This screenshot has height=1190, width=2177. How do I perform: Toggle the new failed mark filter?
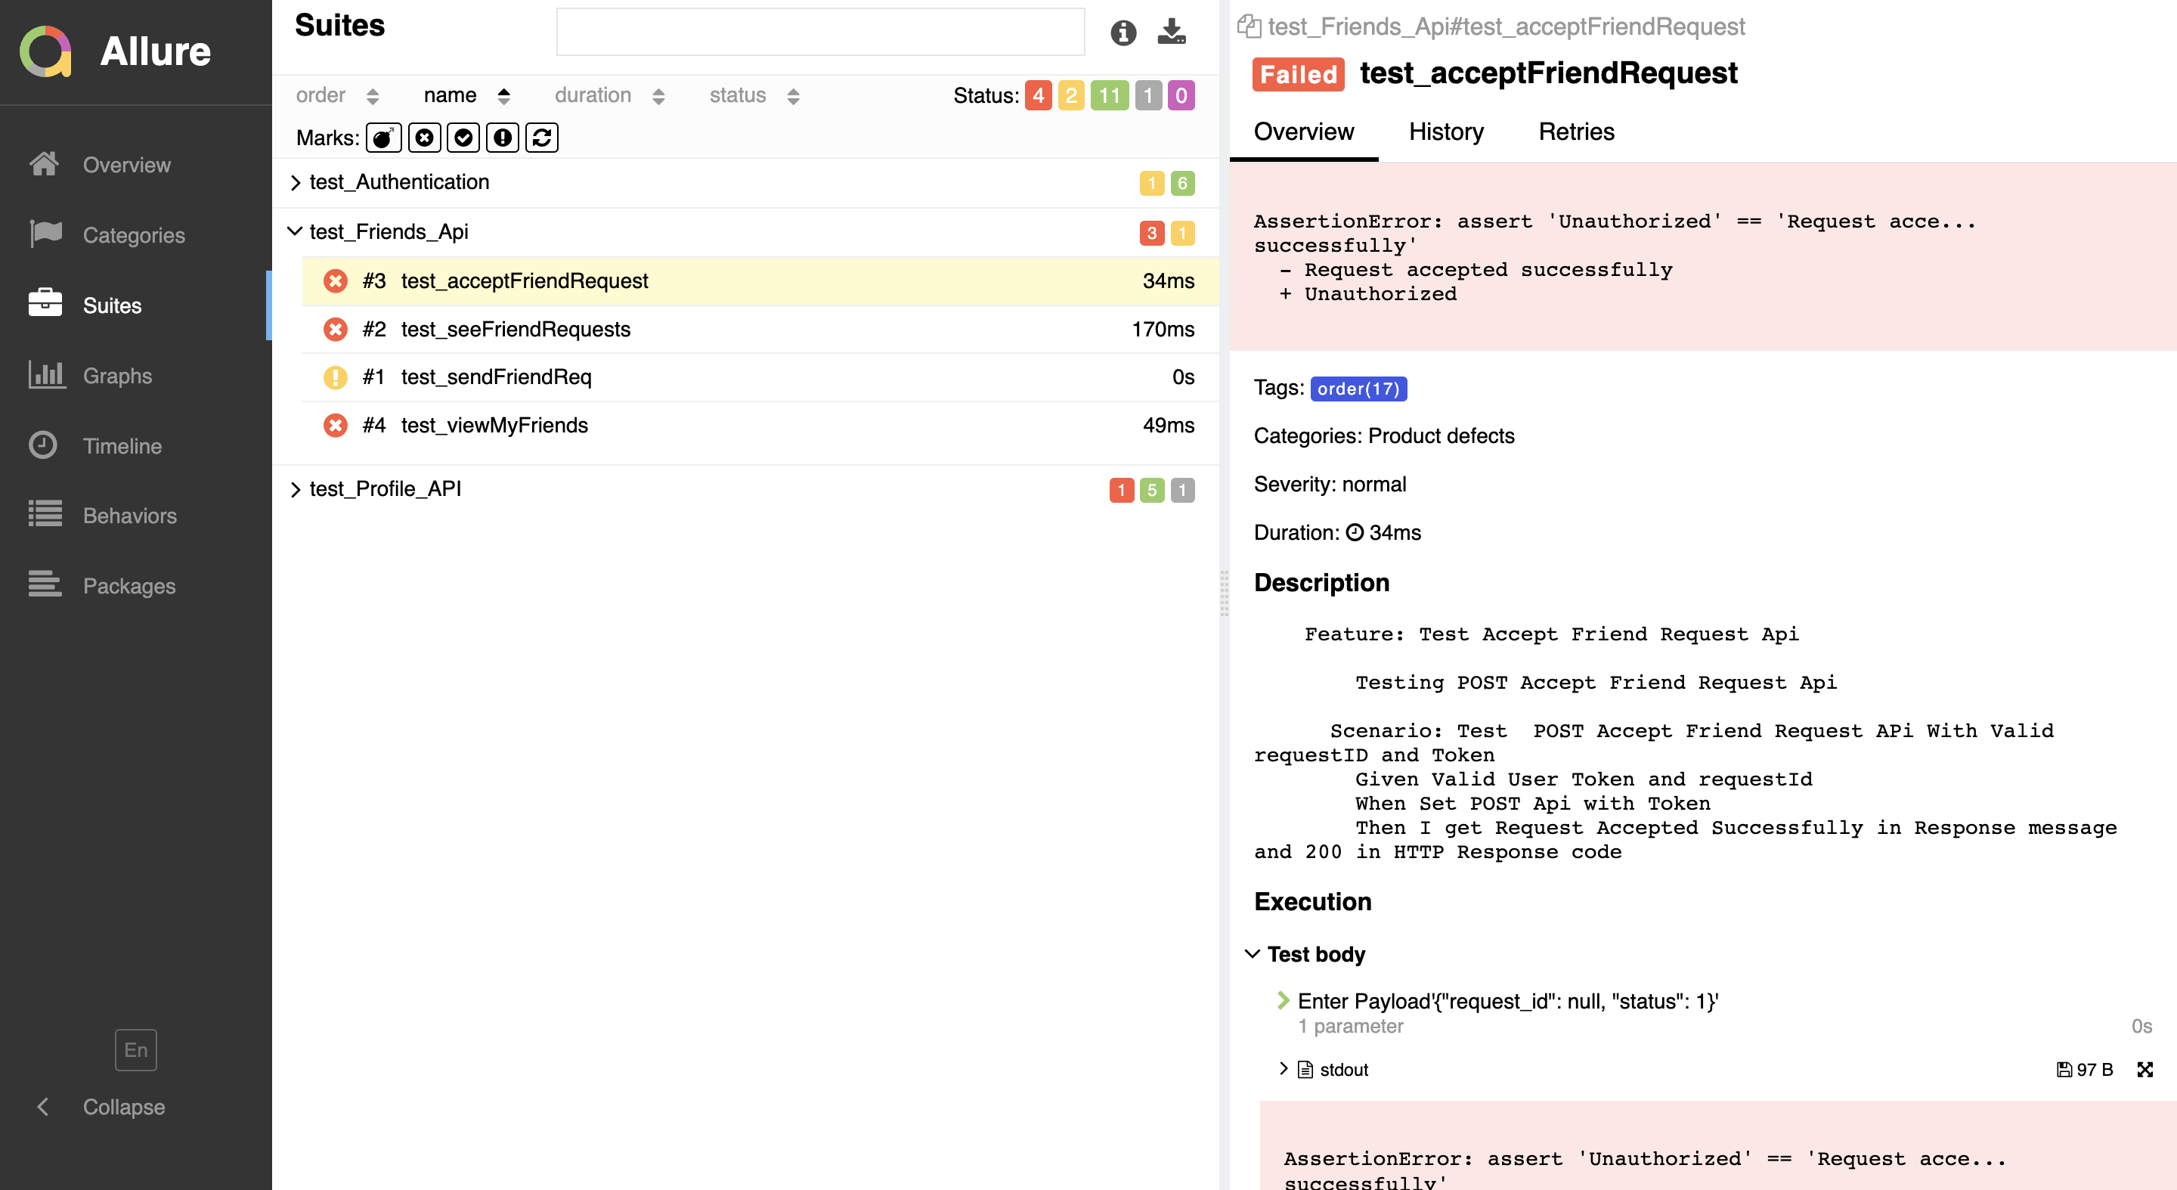click(424, 138)
